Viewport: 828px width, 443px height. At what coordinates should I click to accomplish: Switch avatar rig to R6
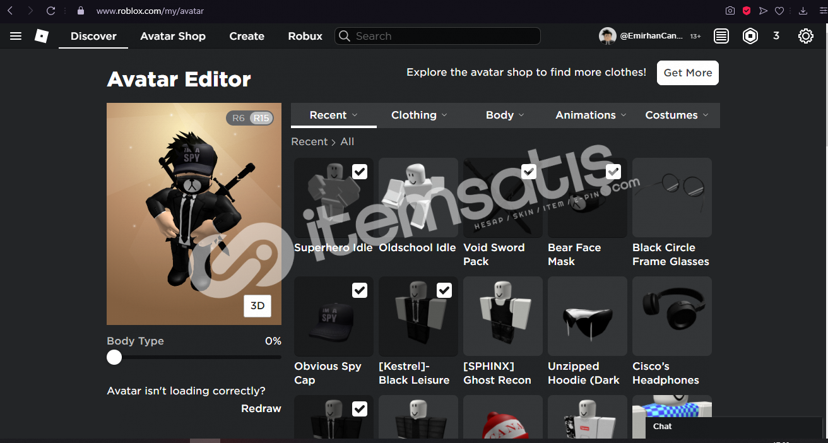point(238,118)
